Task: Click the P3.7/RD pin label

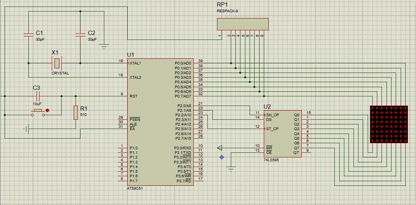Action: 184,181
